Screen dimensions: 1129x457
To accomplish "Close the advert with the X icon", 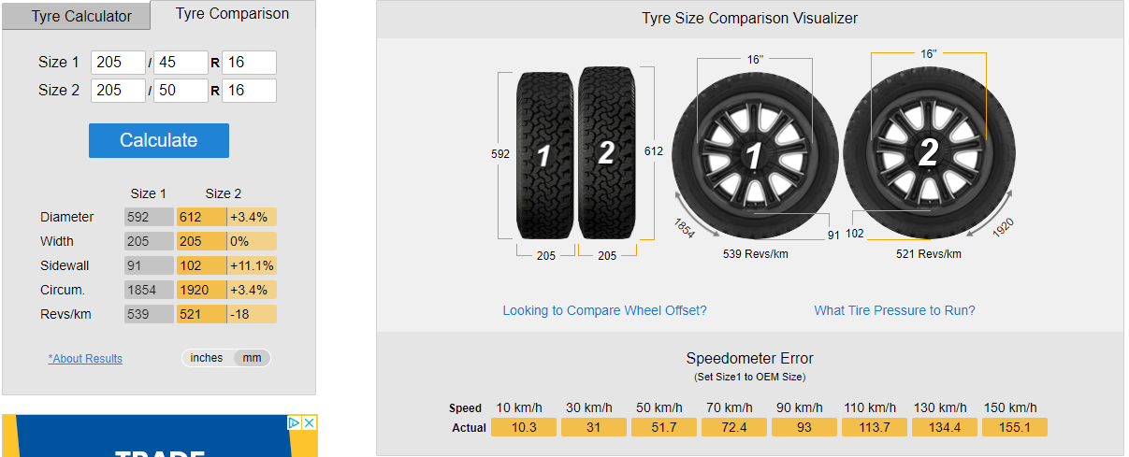I will [309, 423].
